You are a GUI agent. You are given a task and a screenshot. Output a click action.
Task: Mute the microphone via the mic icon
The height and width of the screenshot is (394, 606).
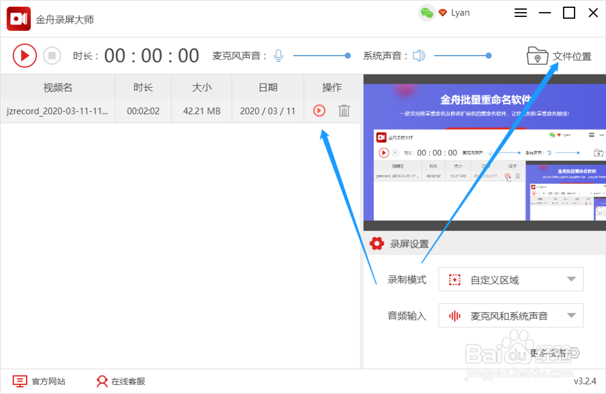coord(278,56)
